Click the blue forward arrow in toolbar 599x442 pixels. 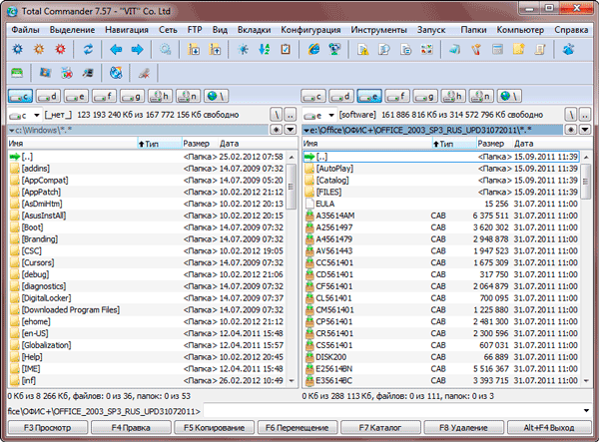136,48
